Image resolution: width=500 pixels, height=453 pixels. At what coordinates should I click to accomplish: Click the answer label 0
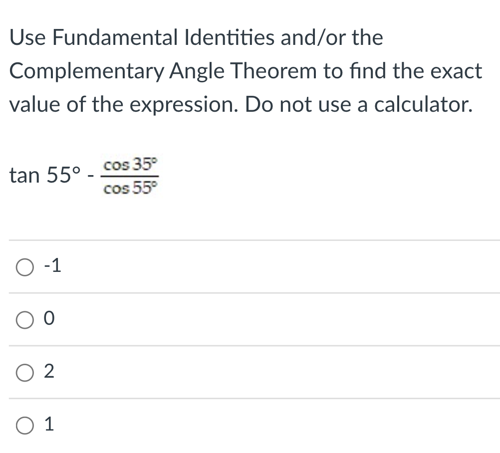click(x=48, y=320)
